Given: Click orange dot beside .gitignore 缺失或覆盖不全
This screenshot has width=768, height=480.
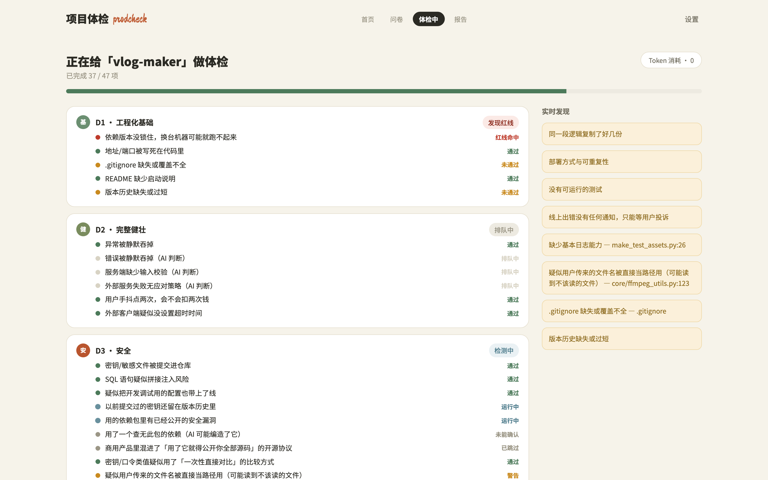Looking at the screenshot, I should 98,165.
